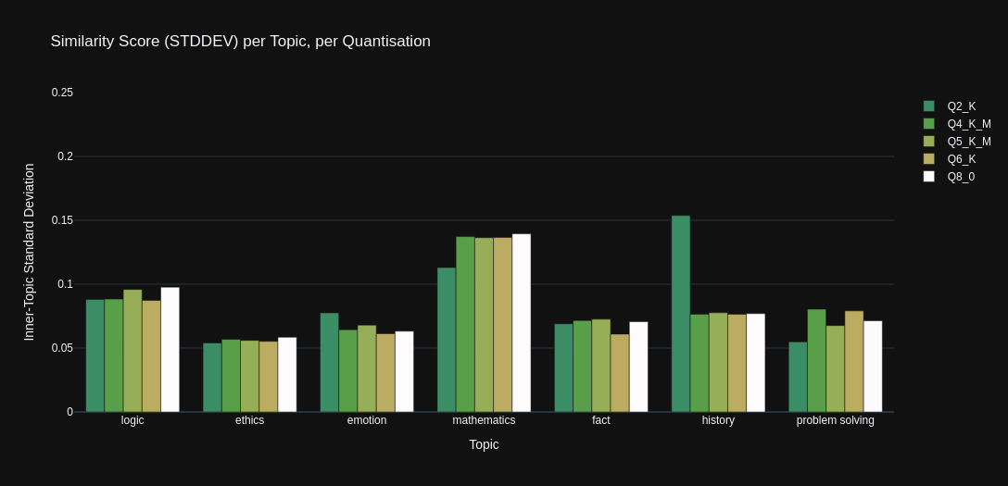Click the 0.2 y-axis tick label

coord(66,156)
